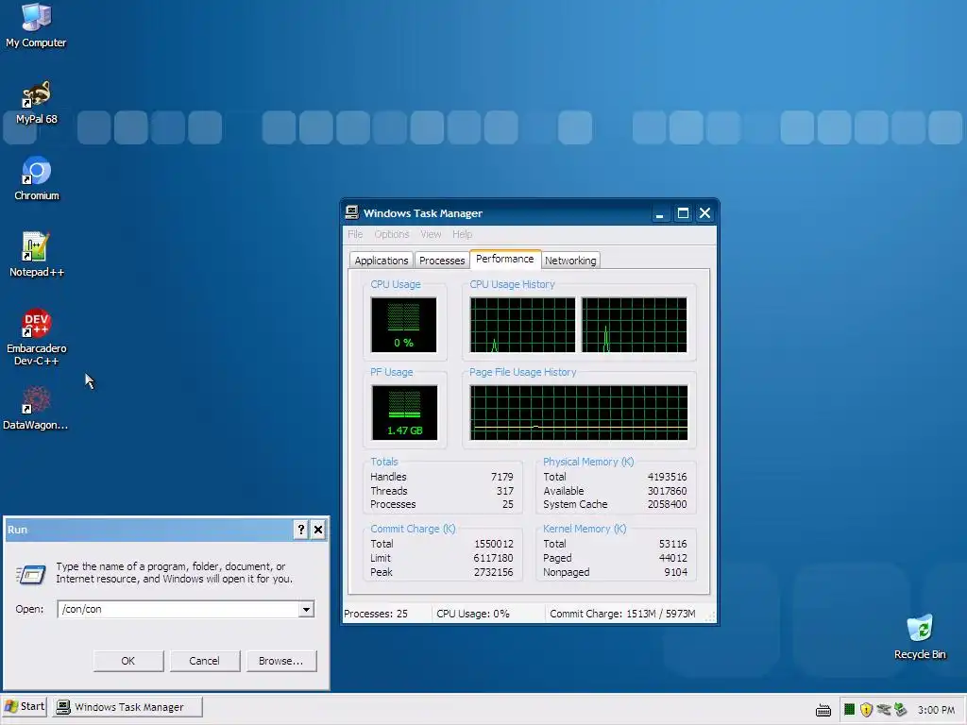Click Cancel in the Run dialog

click(x=204, y=661)
